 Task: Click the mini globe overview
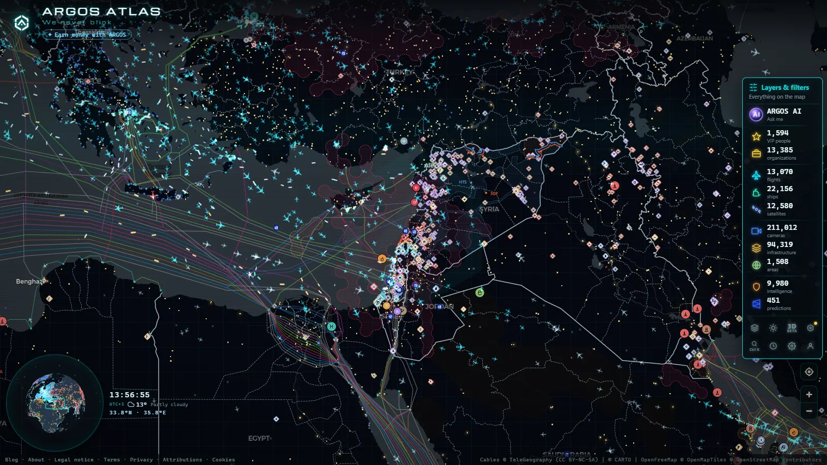click(x=55, y=403)
